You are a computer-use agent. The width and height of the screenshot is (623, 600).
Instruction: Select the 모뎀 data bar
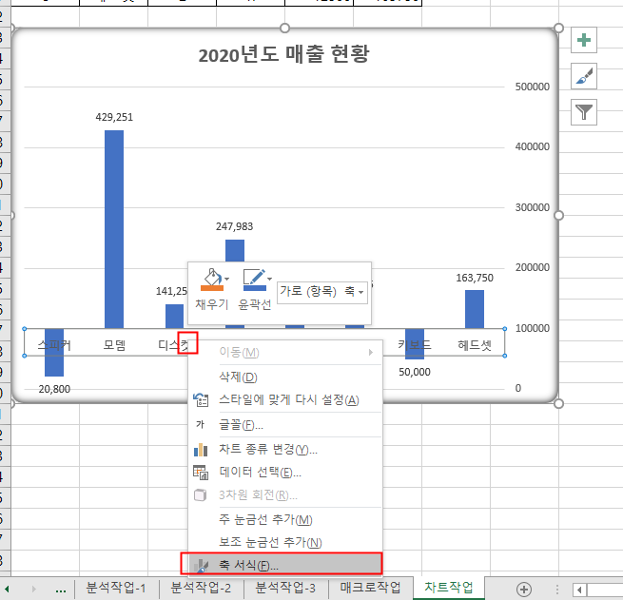[x=114, y=229]
